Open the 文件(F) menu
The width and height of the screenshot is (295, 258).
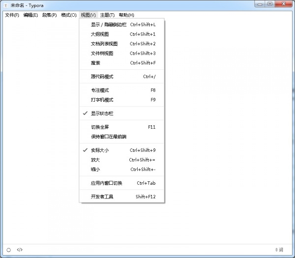tap(12, 15)
